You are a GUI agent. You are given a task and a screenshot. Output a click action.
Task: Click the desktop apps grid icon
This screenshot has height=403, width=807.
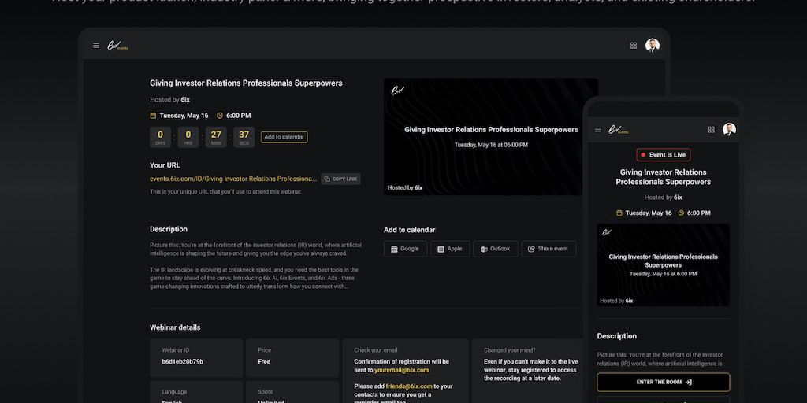point(633,46)
